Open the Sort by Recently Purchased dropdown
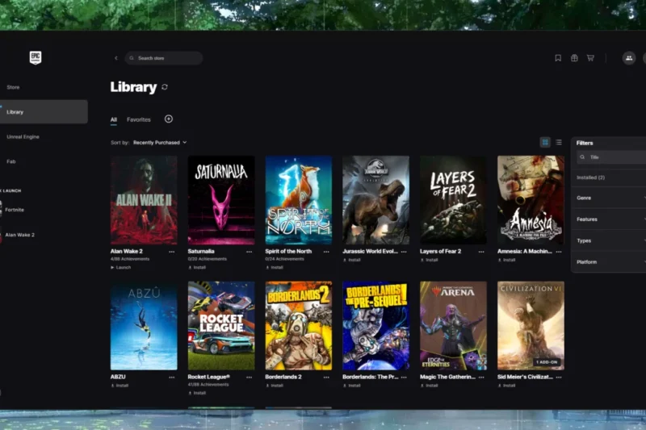 coord(160,142)
